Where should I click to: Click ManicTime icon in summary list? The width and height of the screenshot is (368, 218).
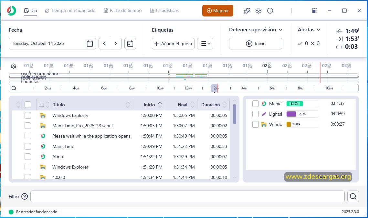[x=264, y=103]
